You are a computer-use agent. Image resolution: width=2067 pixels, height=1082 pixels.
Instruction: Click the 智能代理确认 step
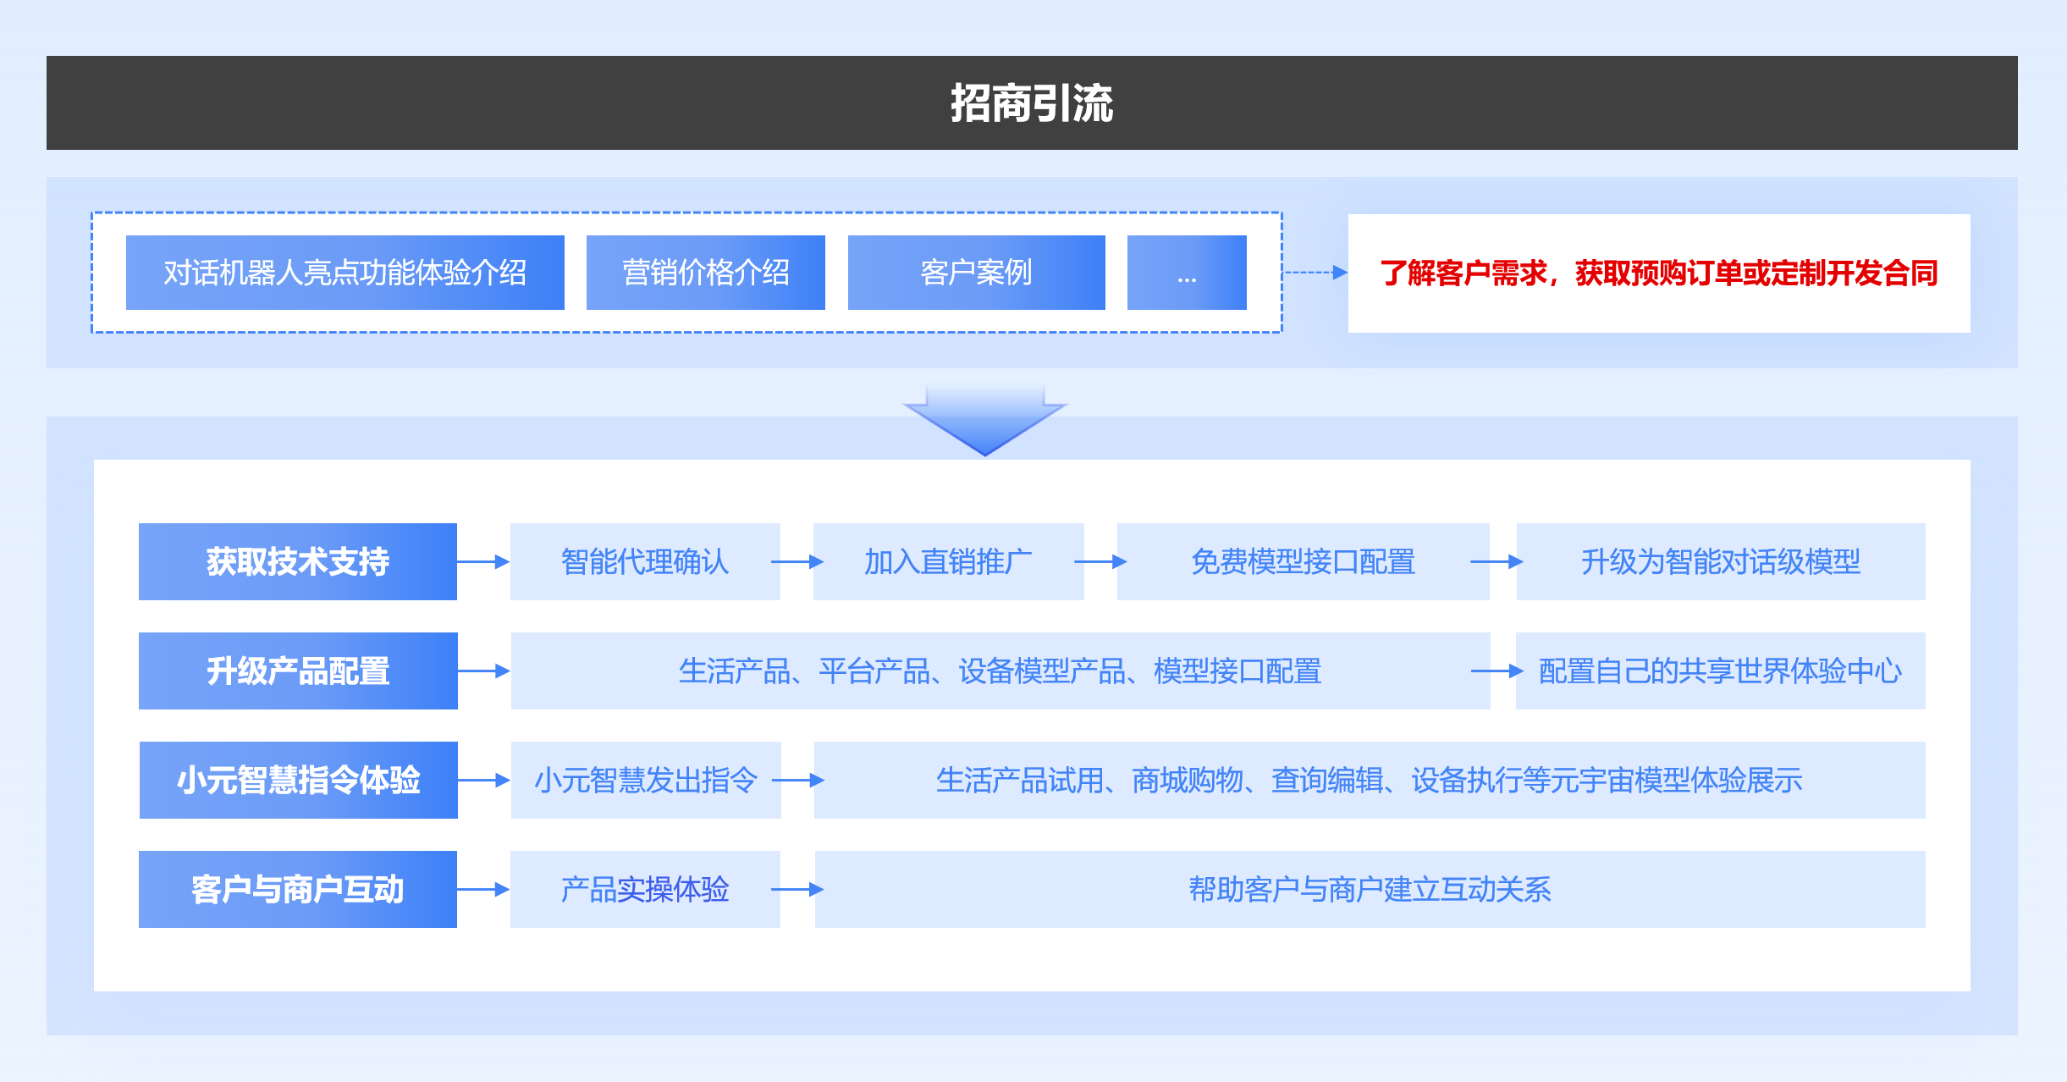pos(644,561)
